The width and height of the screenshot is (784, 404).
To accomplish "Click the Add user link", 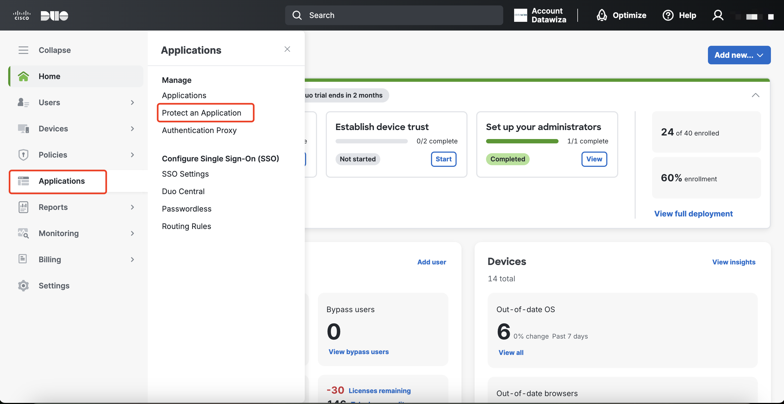I will 432,262.
